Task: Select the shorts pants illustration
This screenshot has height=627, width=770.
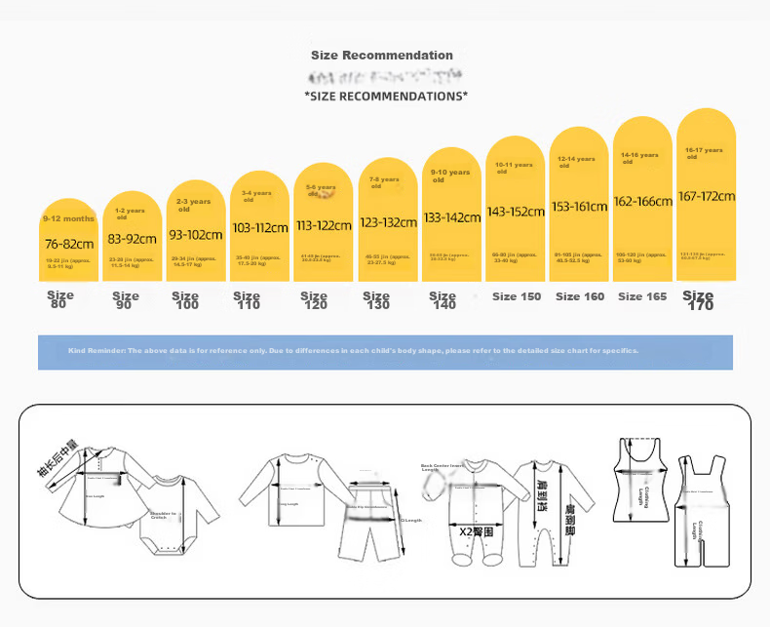Action: tap(372, 522)
